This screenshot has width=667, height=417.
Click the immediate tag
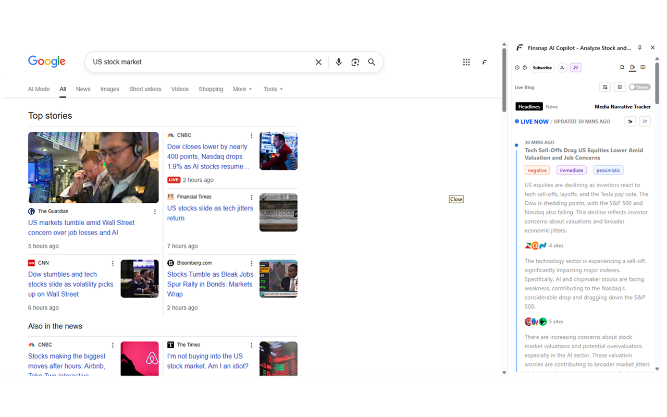coord(572,170)
